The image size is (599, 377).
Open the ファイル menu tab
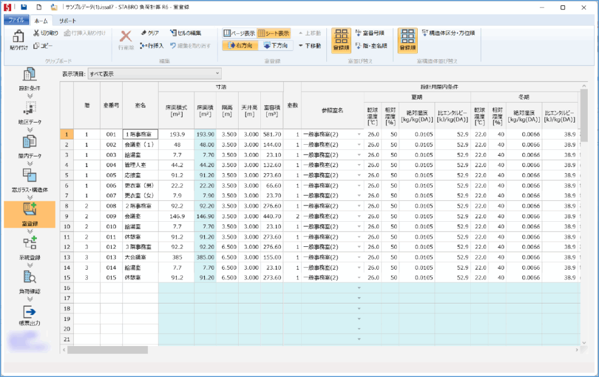pyautogui.click(x=16, y=20)
